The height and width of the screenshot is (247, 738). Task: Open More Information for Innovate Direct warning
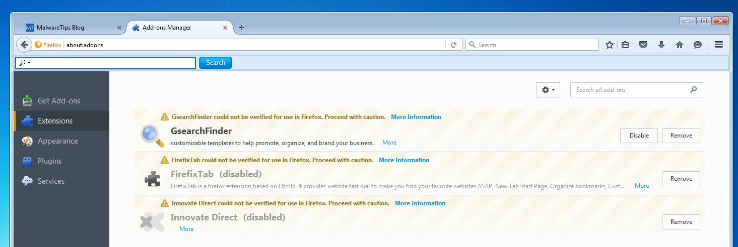(x=420, y=203)
